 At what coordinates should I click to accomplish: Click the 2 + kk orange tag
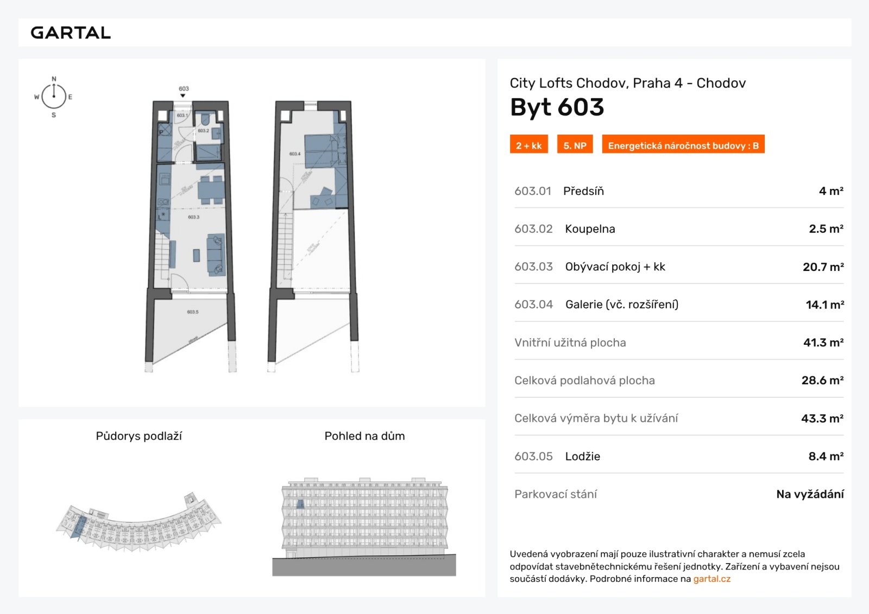529,145
